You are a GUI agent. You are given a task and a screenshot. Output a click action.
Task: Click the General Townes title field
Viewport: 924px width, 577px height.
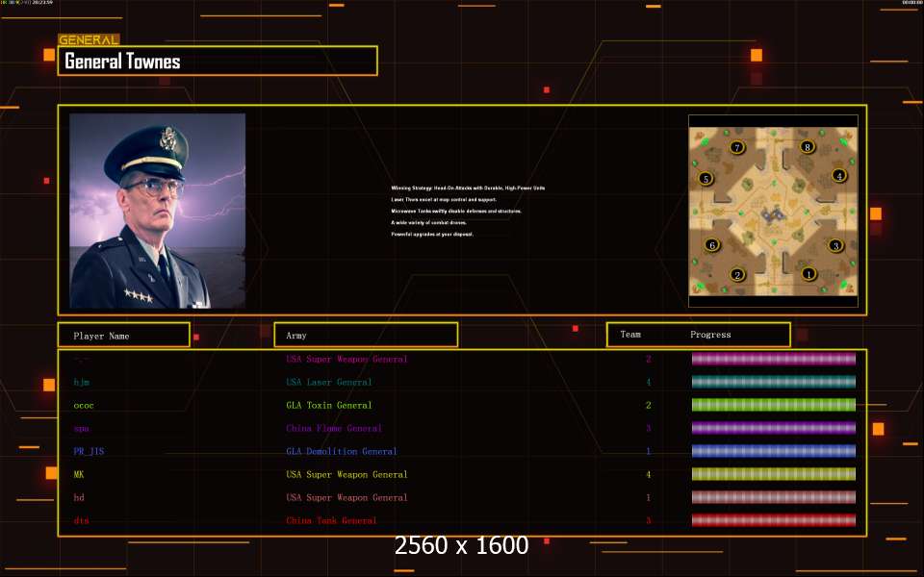[x=218, y=61]
